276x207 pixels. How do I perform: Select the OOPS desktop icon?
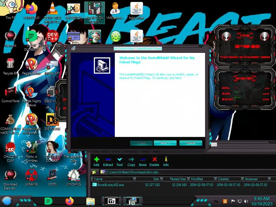click(x=53, y=178)
